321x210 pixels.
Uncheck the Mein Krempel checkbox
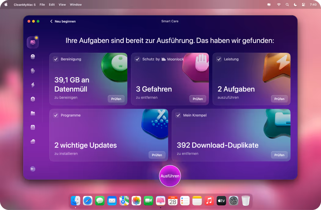(x=178, y=115)
